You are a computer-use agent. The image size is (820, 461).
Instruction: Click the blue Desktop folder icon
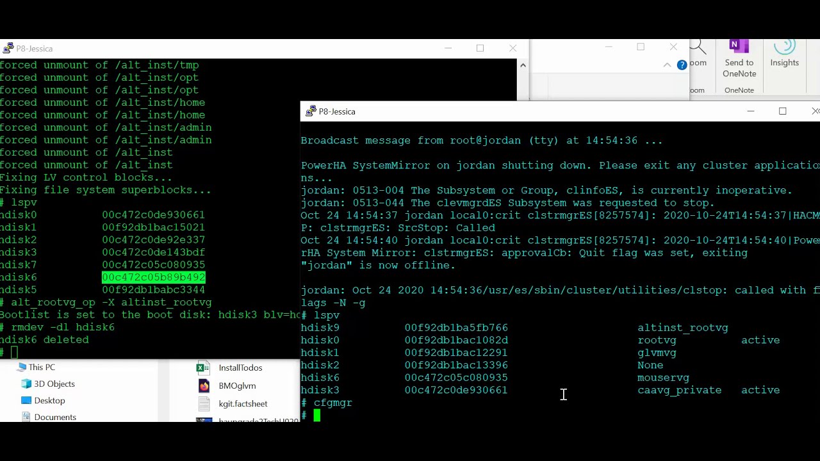[26, 401]
